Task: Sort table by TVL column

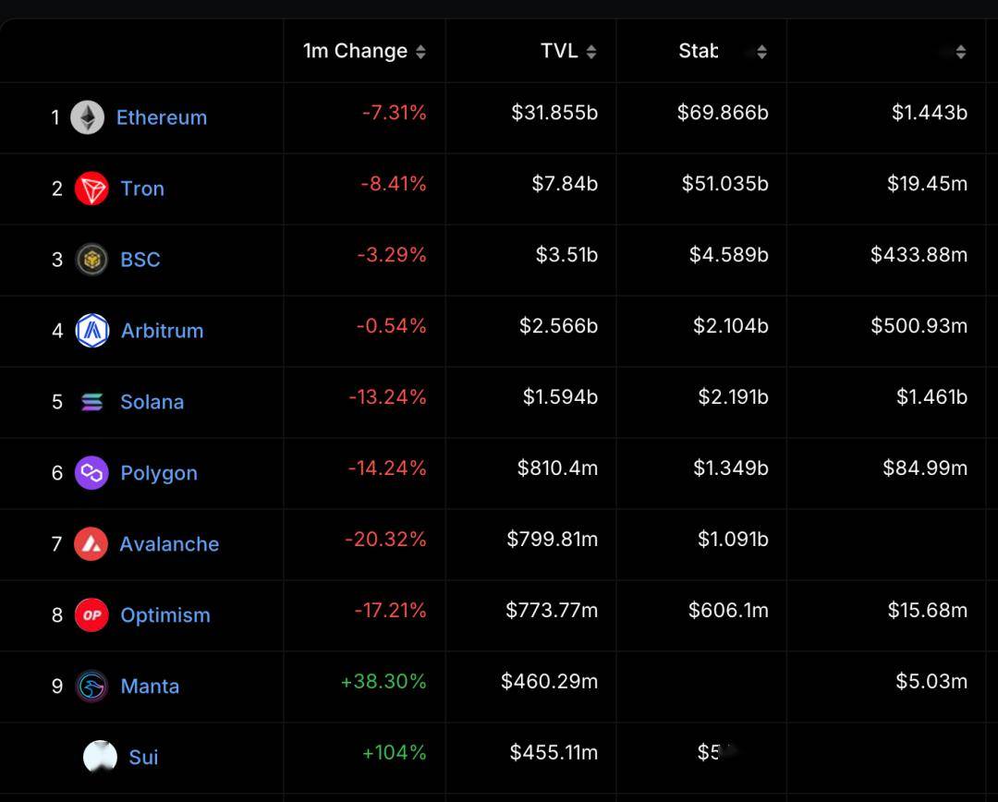Action: (x=591, y=52)
